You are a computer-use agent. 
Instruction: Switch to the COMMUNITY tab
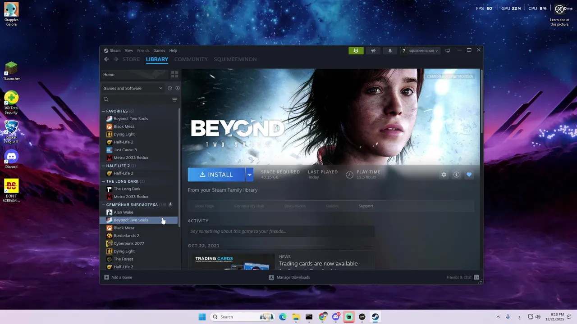[191, 59]
